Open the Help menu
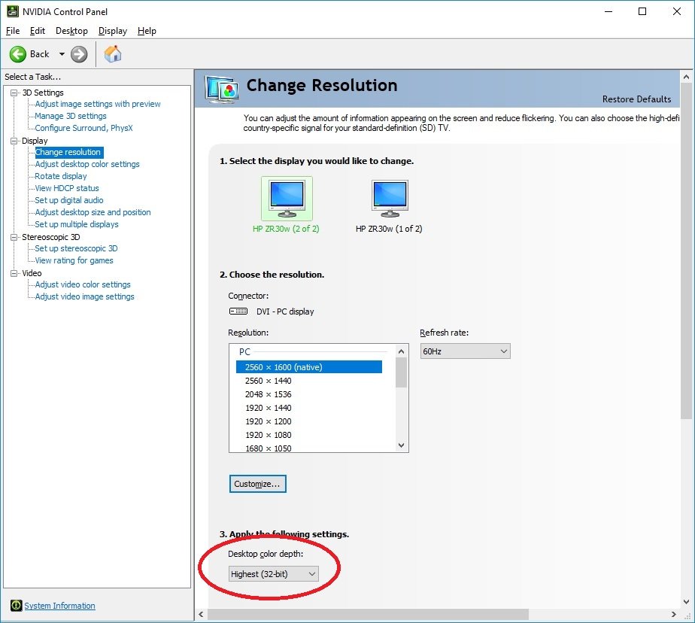 click(147, 31)
